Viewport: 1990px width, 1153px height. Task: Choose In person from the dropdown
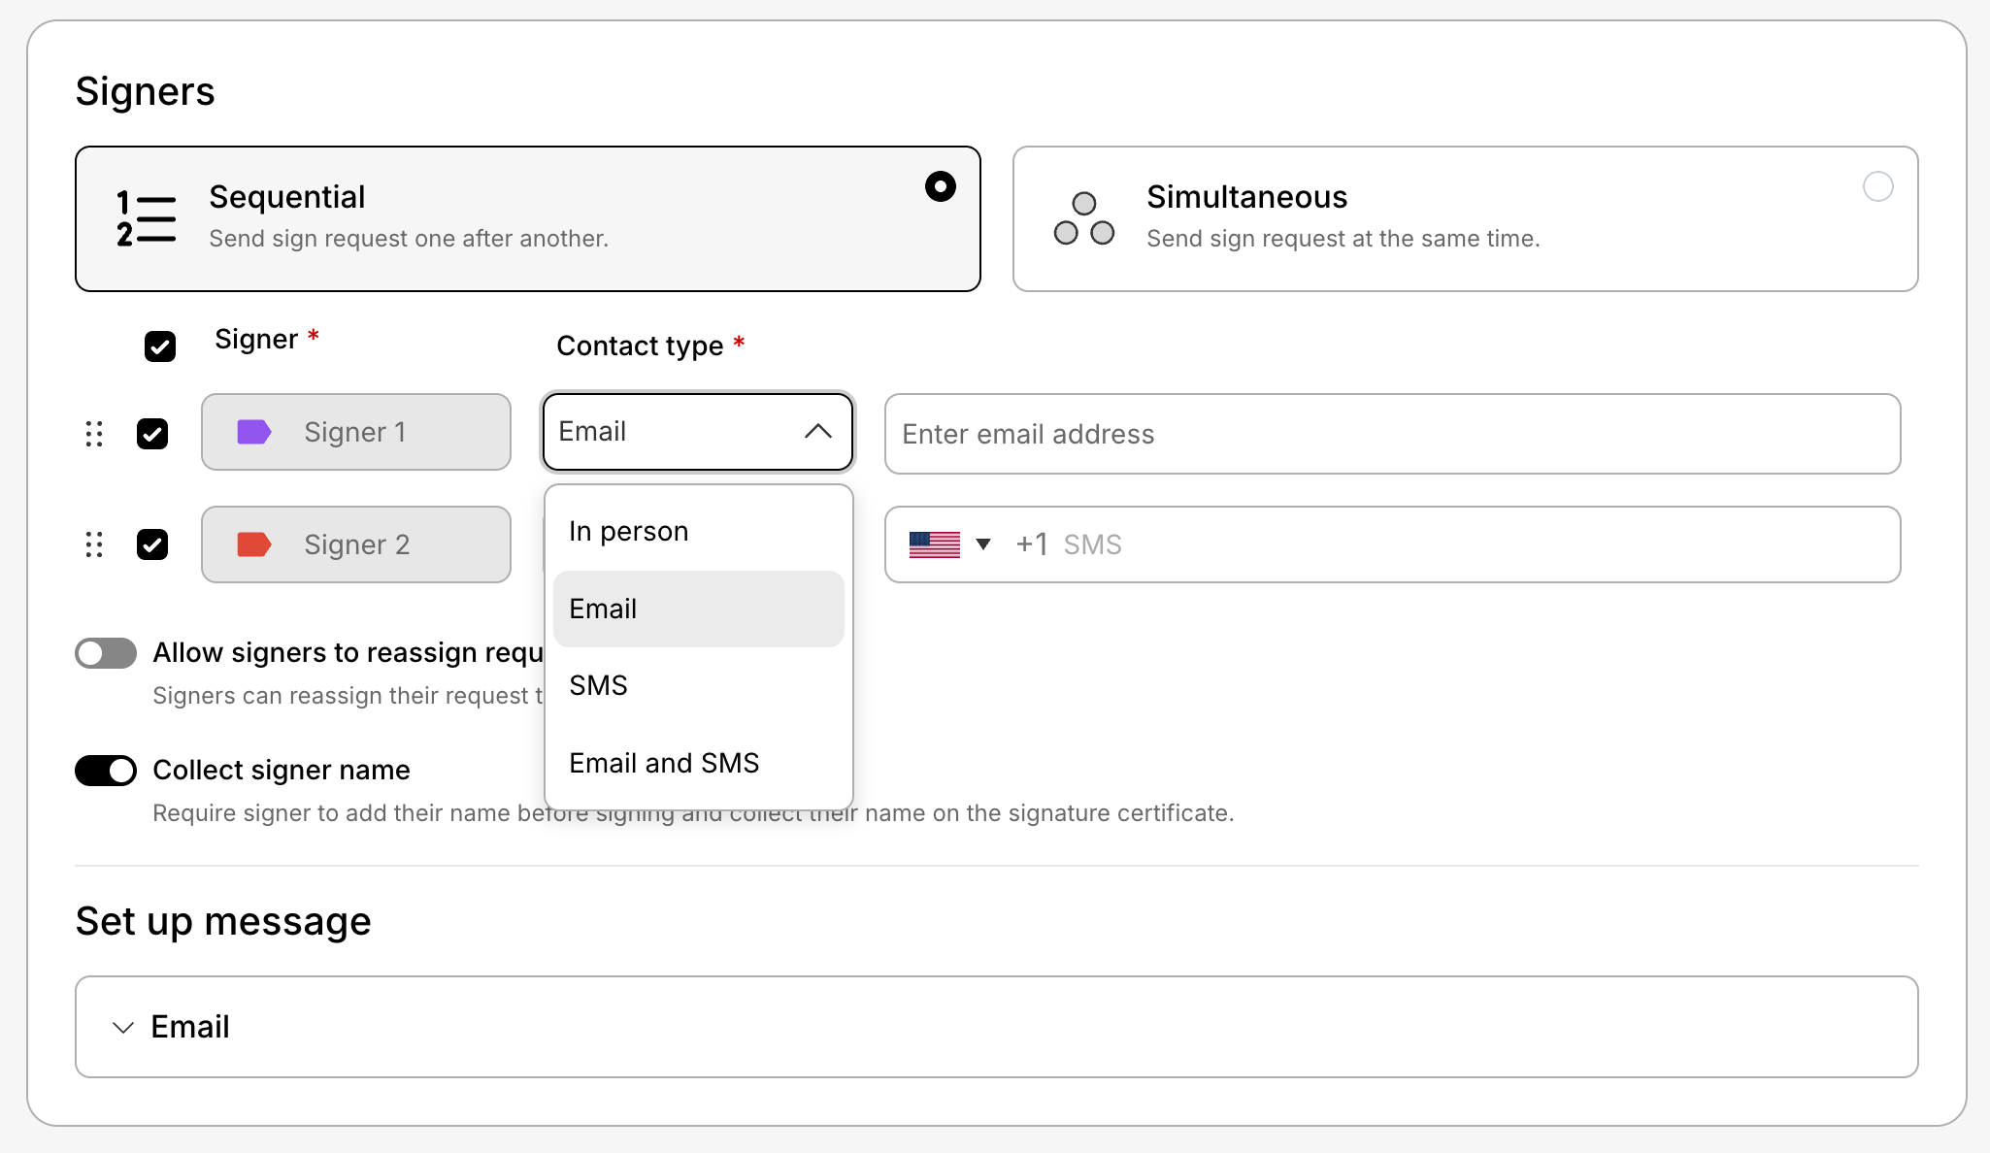tap(628, 532)
